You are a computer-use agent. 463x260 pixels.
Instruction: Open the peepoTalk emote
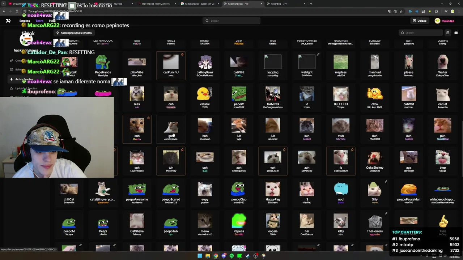pos(171,224)
